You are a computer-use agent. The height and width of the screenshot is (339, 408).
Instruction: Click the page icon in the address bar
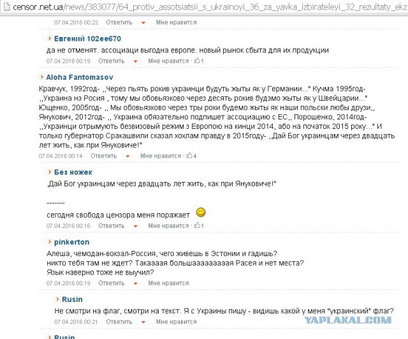point(6,6)
